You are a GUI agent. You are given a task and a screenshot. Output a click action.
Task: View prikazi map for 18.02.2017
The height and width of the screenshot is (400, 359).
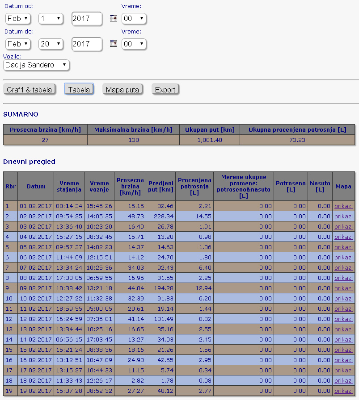tap(343, 380)
